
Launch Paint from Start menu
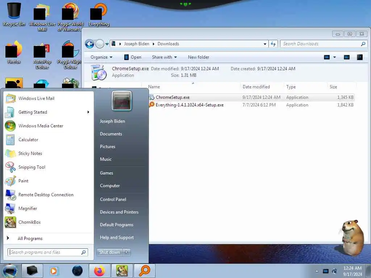click(49, 181)
